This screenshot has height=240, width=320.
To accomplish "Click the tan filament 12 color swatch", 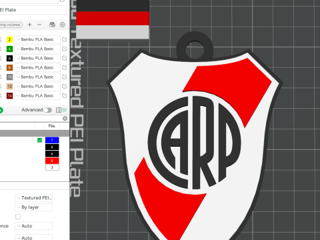I will pos(9,86).
